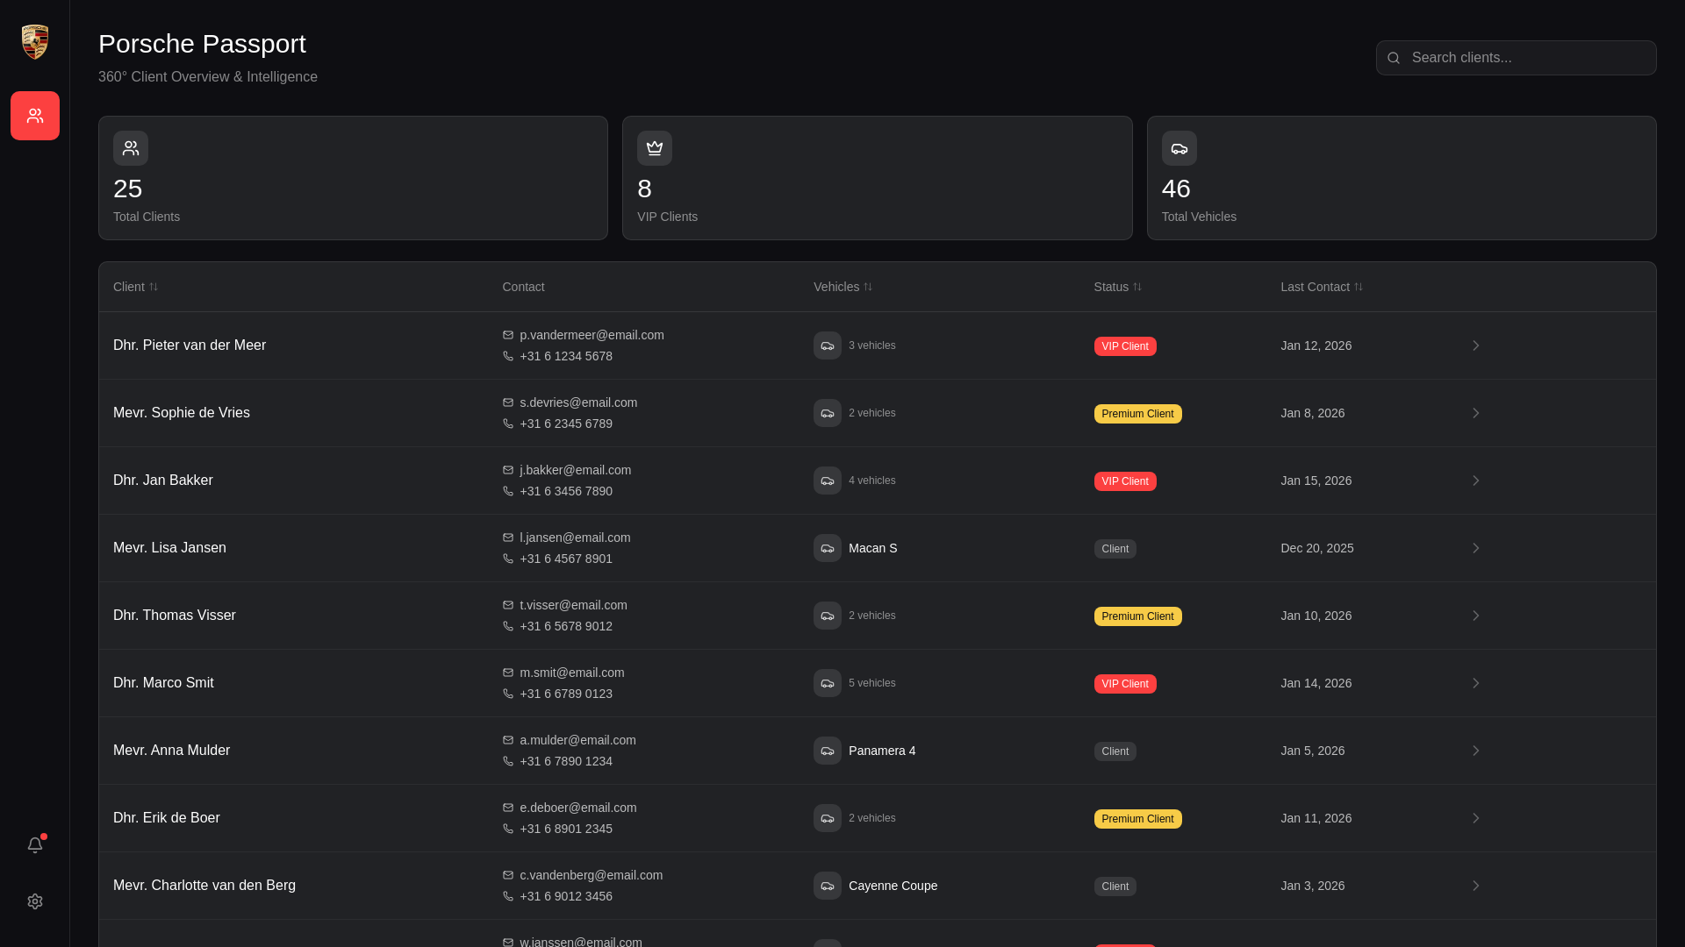Click the Contact column header

click(x=523, y=287)
